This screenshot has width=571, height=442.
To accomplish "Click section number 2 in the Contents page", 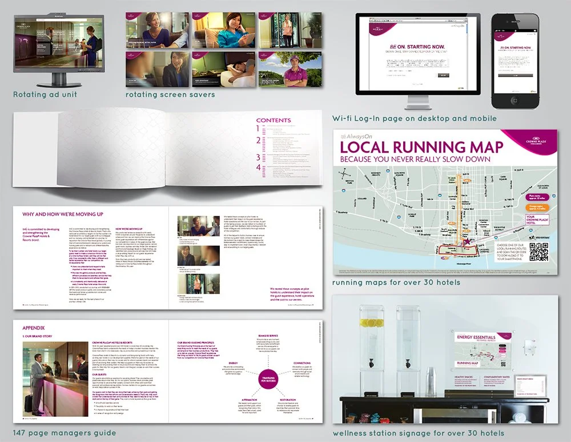I will [x=258, y=141].
